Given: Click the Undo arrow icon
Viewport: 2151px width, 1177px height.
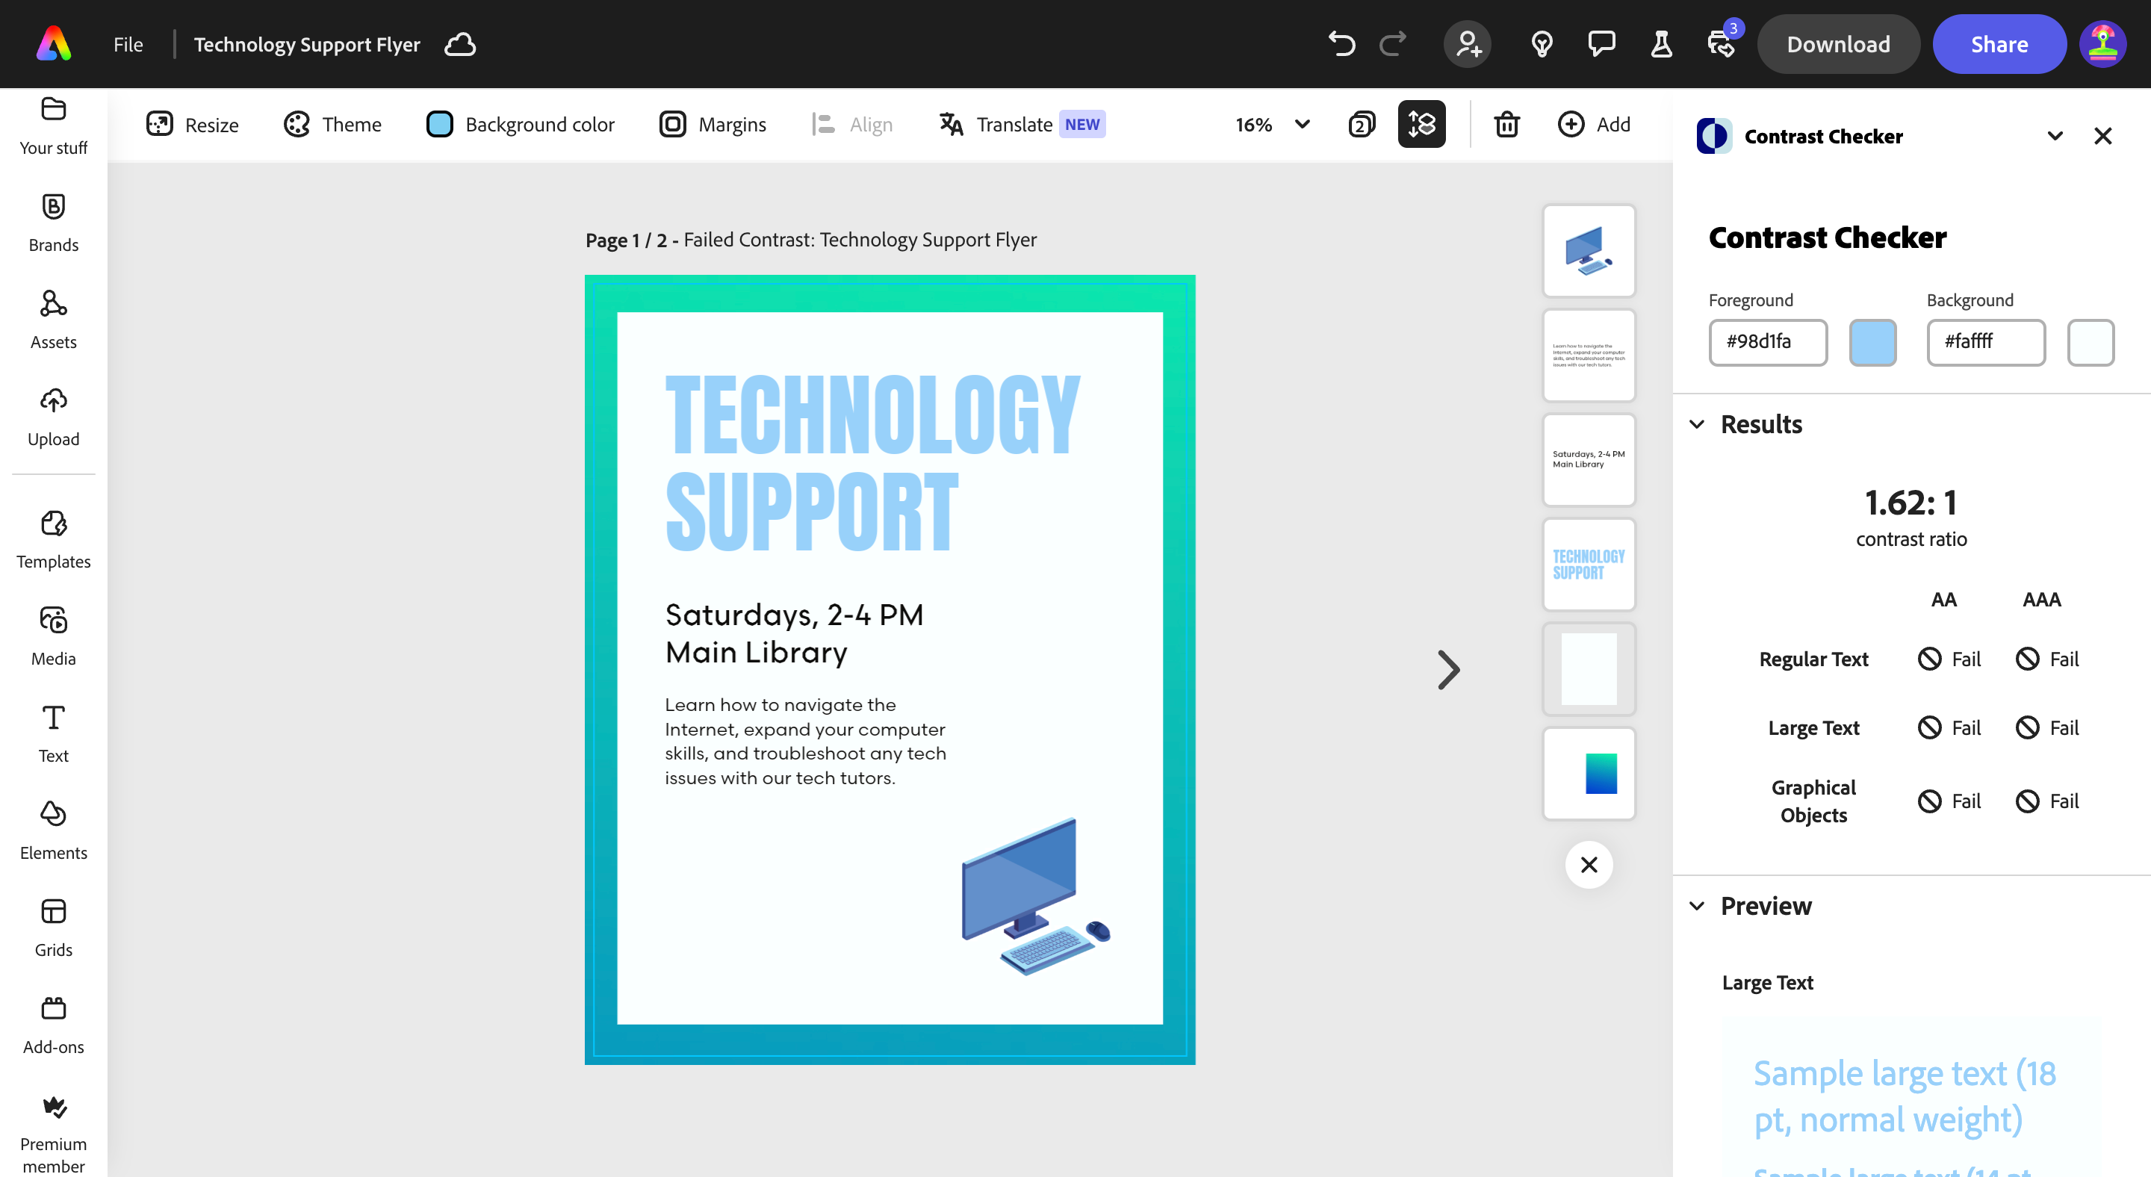Looking at the screenshot, I should coord(1341,44).
